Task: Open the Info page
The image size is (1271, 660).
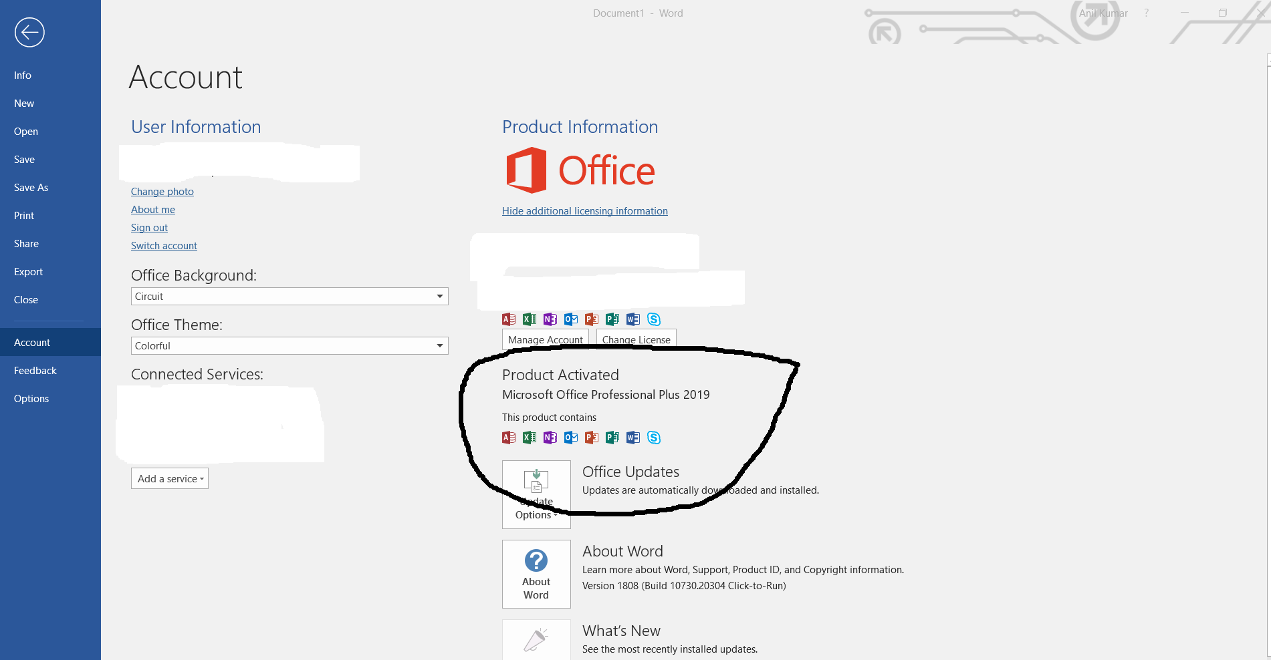Action: pos(50,75)
